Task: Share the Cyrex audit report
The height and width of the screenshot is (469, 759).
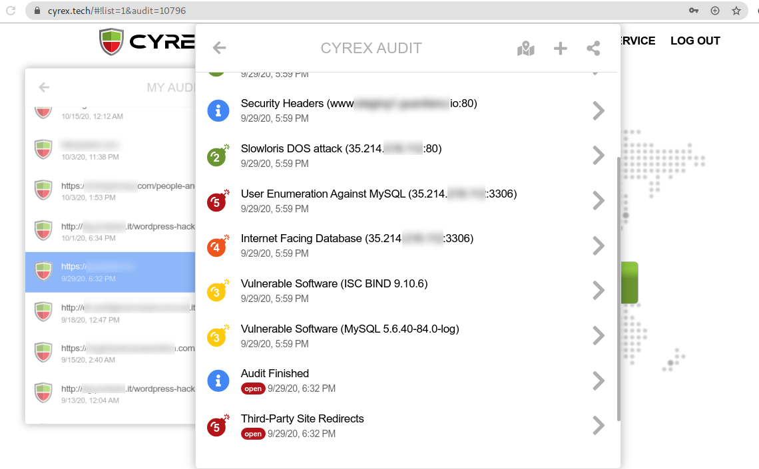Action: [x=593, y=48]
